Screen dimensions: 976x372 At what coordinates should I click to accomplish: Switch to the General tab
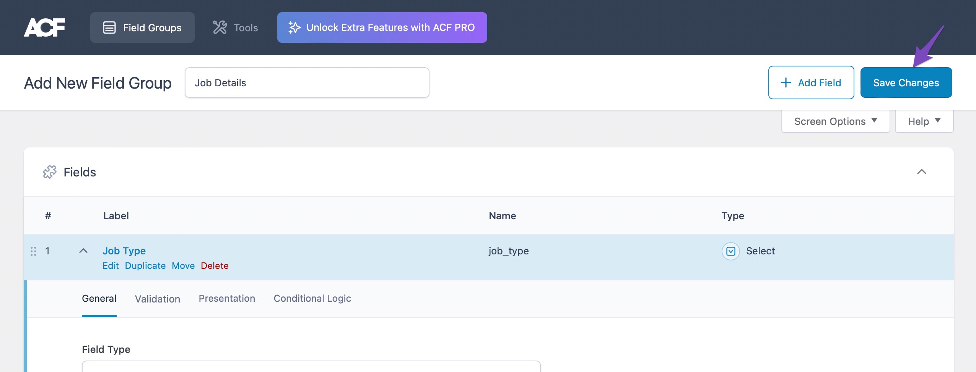99,298
